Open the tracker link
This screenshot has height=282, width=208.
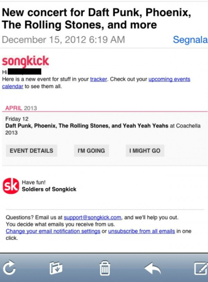[x=98, y=79]
